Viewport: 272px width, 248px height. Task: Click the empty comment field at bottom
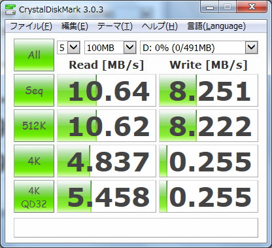[136, 228]
